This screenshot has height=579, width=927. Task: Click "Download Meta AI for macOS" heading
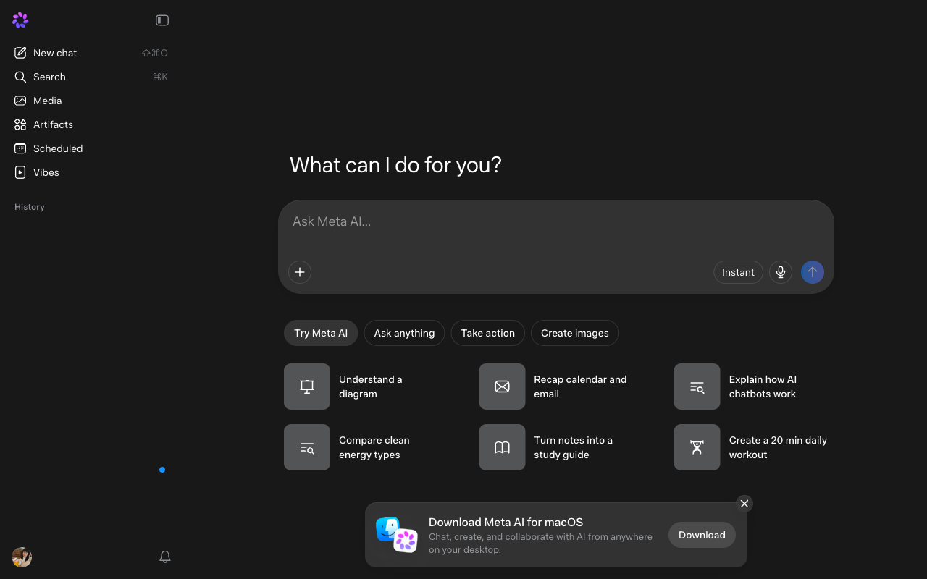pos(506,522)
